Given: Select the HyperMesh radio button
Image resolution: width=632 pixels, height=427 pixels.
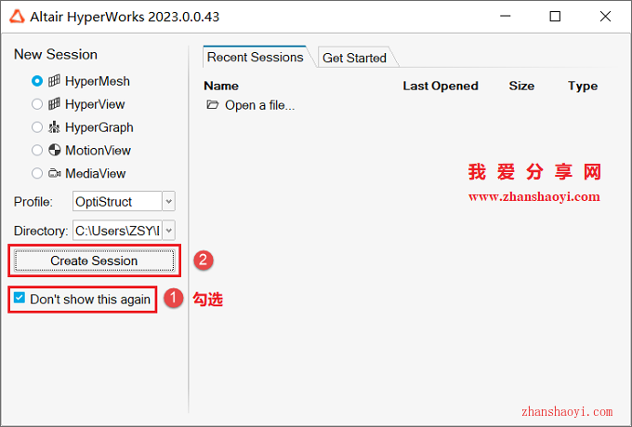Looking at the screenshot, I should [x=36, y=81].
